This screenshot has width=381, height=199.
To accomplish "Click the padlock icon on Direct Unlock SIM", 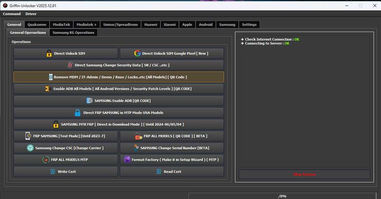I will click(49, 53).
